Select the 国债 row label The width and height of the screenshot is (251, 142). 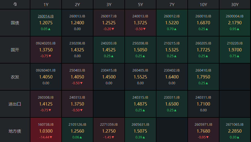coord(15,23)
